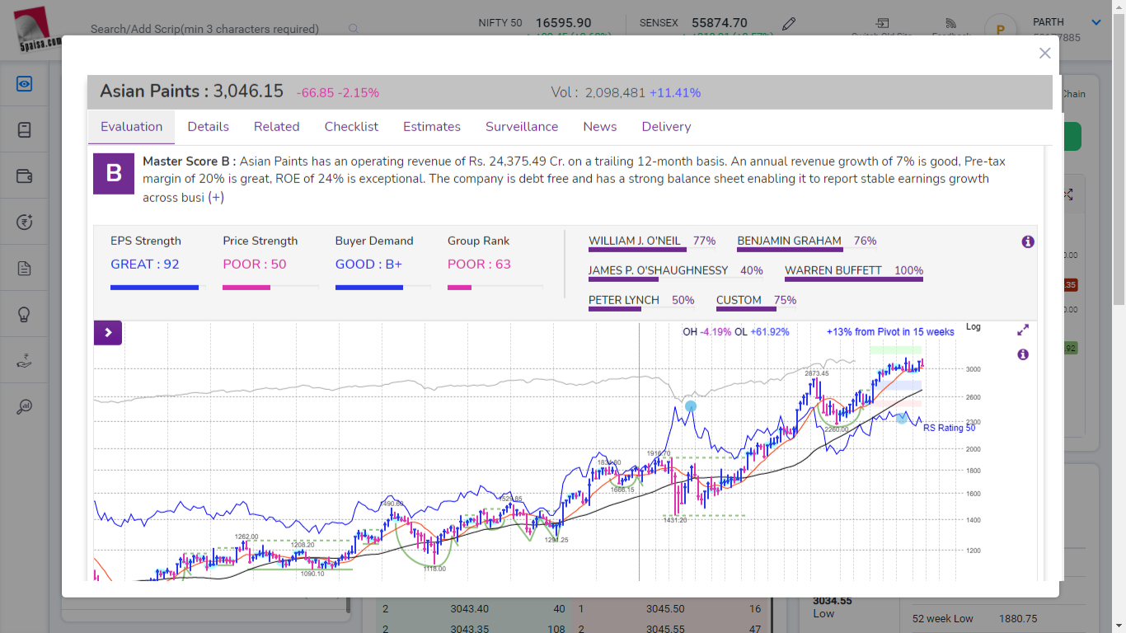Screen dimensions: 1126x633
Task: Click the Switch Old Site icon
Action: tap(883, 23)
